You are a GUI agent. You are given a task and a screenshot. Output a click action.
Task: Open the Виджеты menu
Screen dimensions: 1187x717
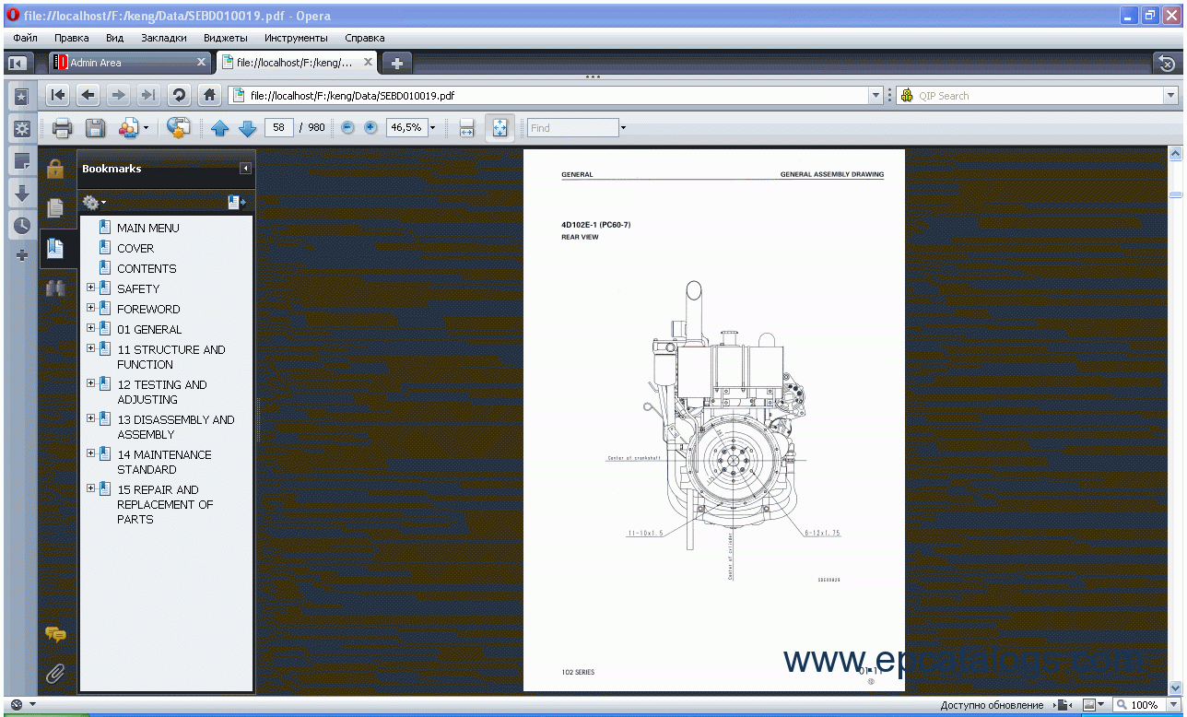(225, 38)
